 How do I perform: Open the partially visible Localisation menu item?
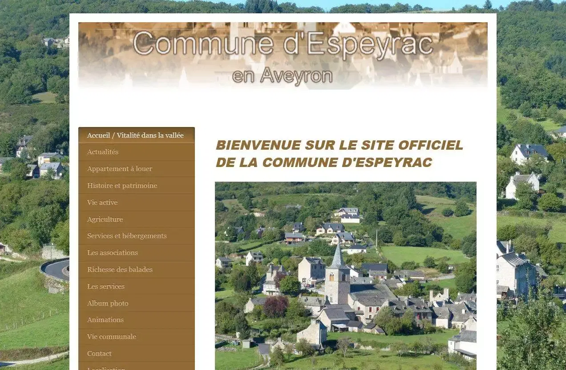click(x=106, y=367)
